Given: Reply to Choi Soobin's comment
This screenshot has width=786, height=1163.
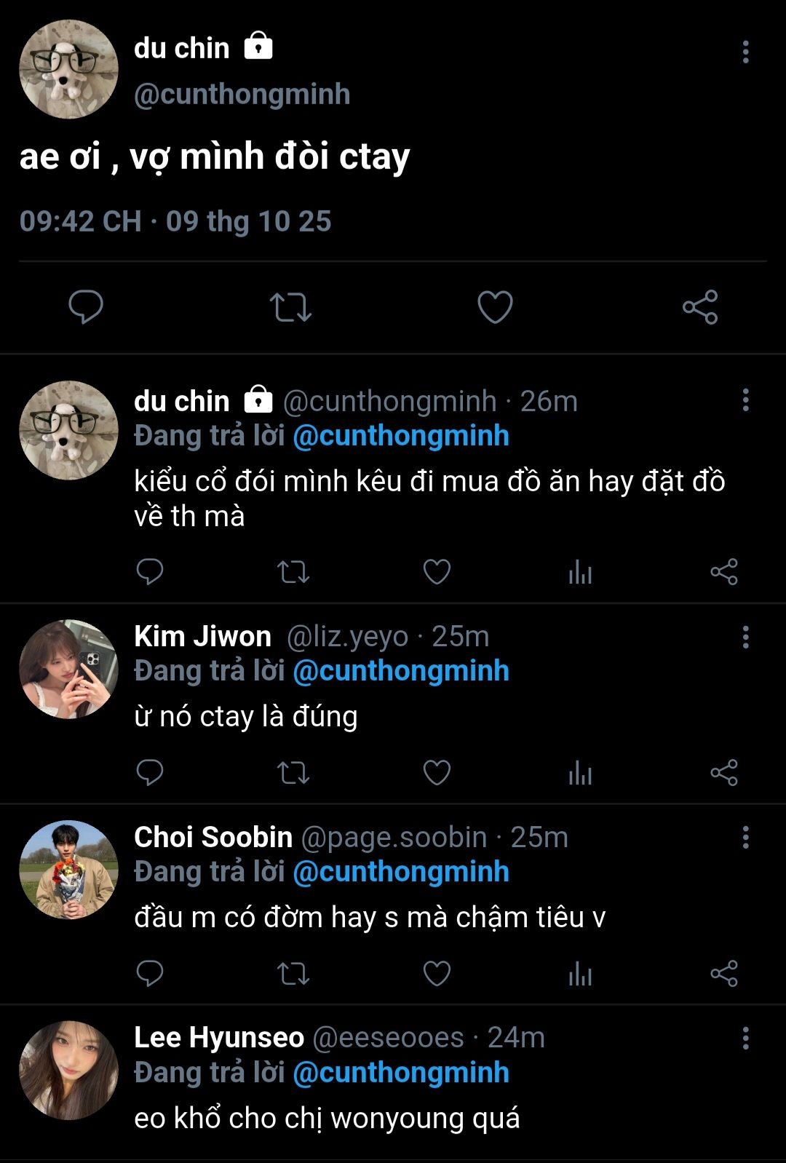Looking at the screenshot, I should [x=150, y=973].
